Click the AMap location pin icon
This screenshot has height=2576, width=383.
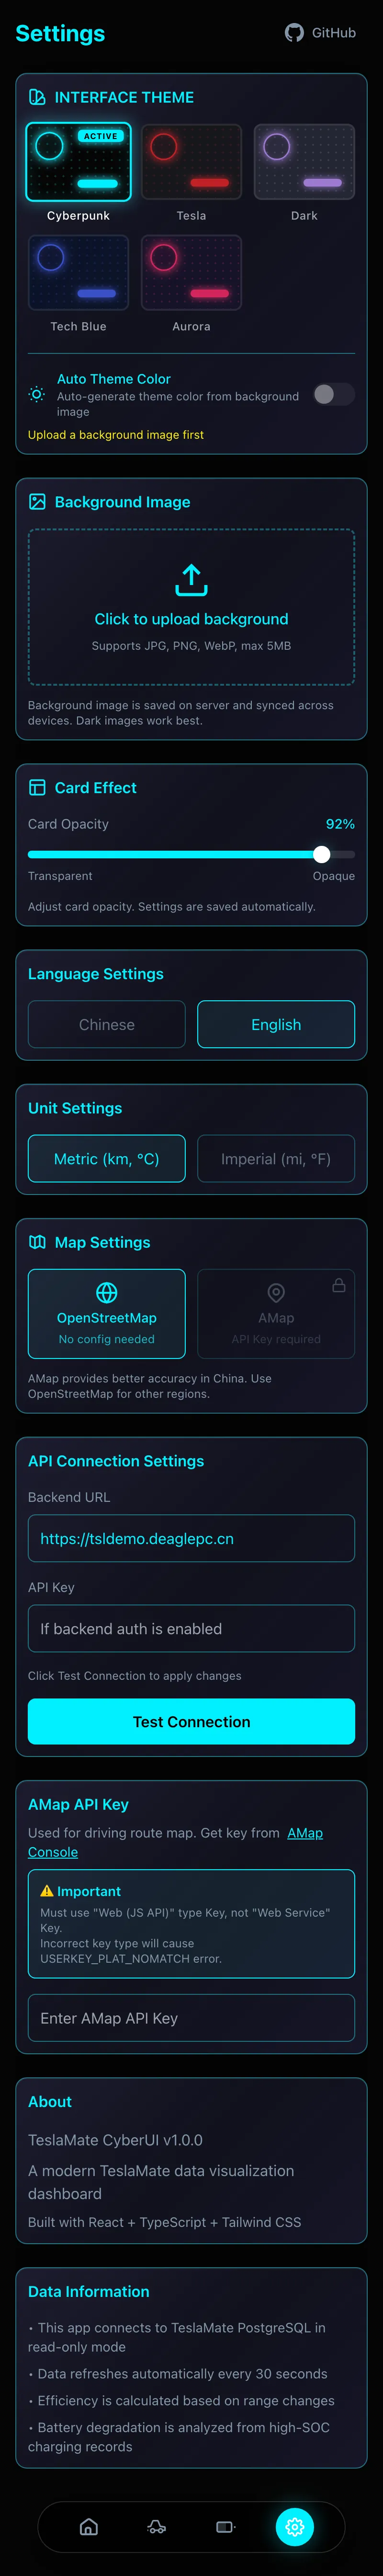pyautogui.click(x=276, y=1292)
